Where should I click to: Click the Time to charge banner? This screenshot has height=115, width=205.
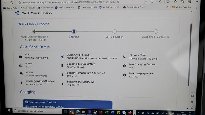pyautogui.click(x=68, y=104)
